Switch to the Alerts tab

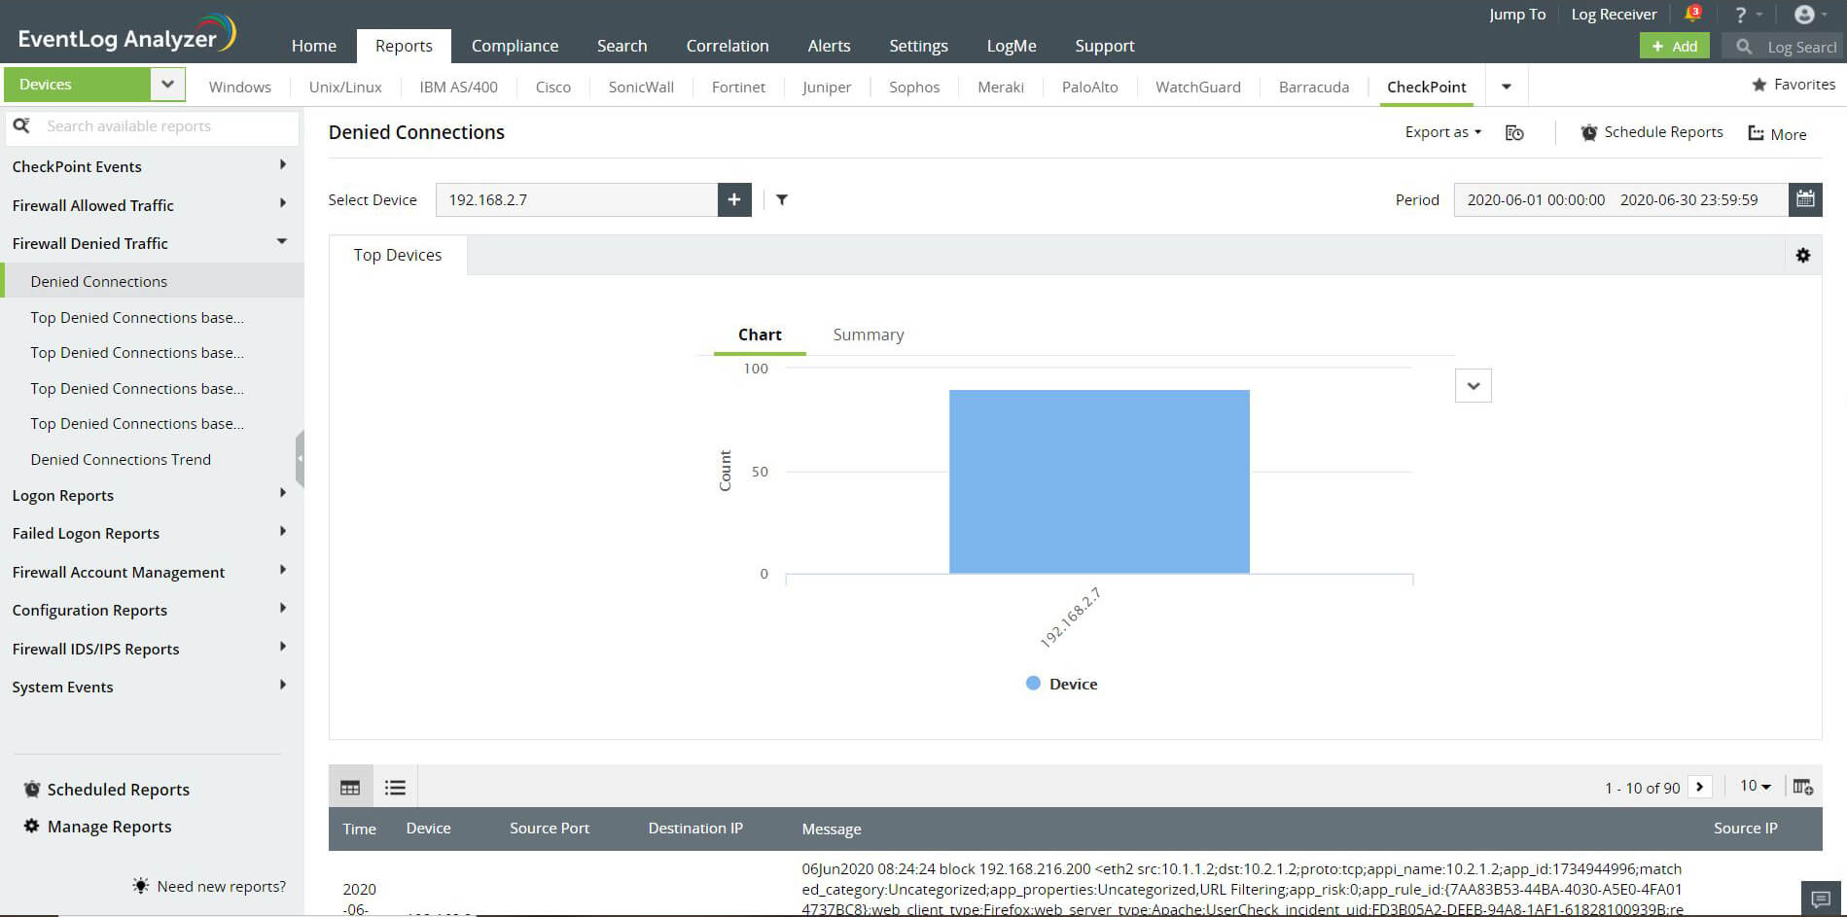tap(829, 46)
